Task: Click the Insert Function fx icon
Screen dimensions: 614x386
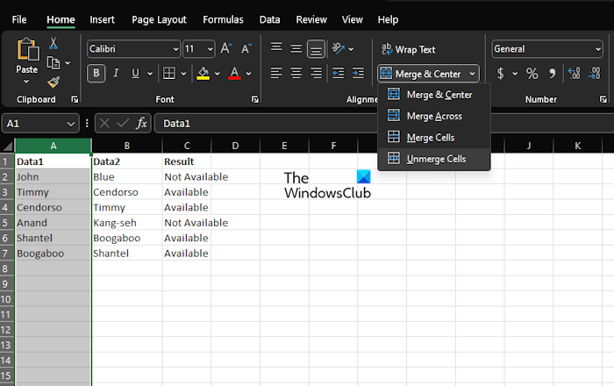Action: pyautogui.click(x=141, y=124)
